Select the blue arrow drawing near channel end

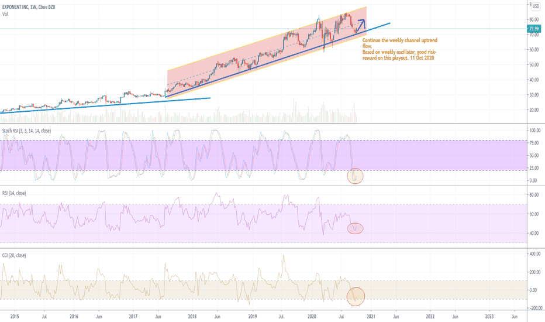pos(361,26)
